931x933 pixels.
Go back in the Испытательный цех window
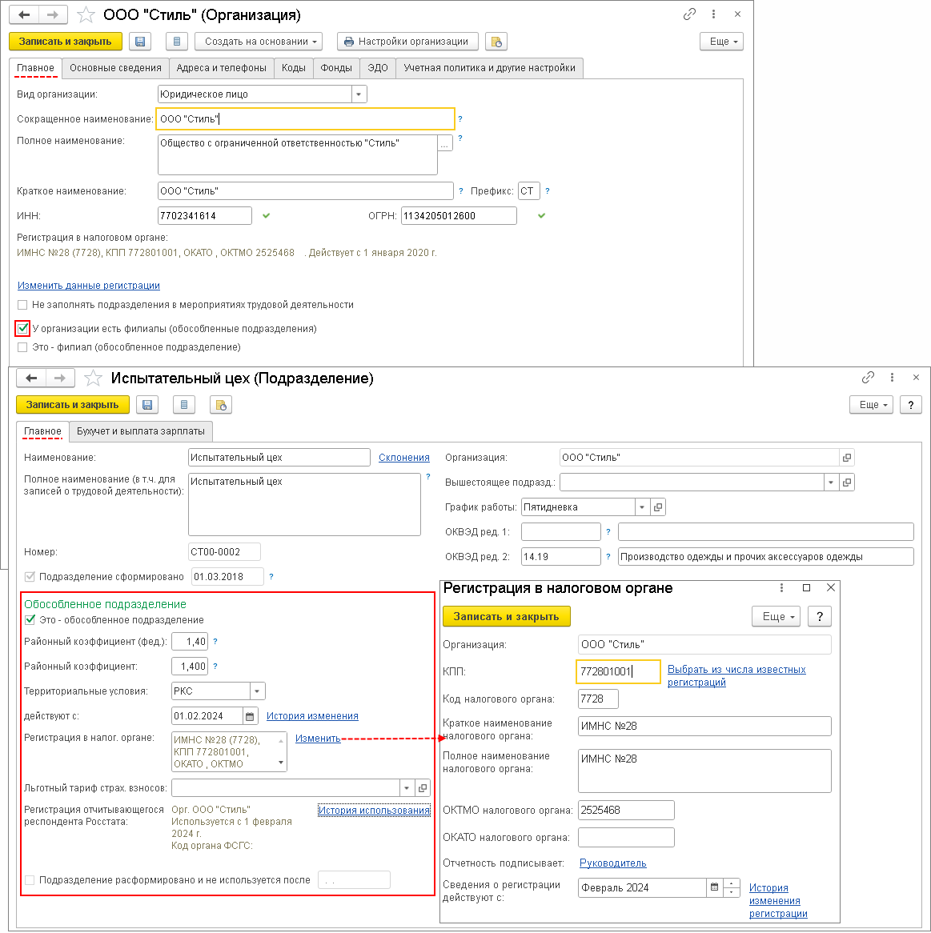pyautogui.click(x=31, y=378)
